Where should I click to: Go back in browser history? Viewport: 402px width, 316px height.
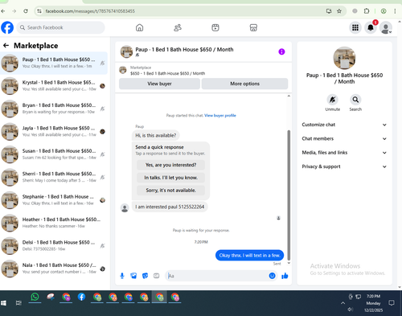3,11
